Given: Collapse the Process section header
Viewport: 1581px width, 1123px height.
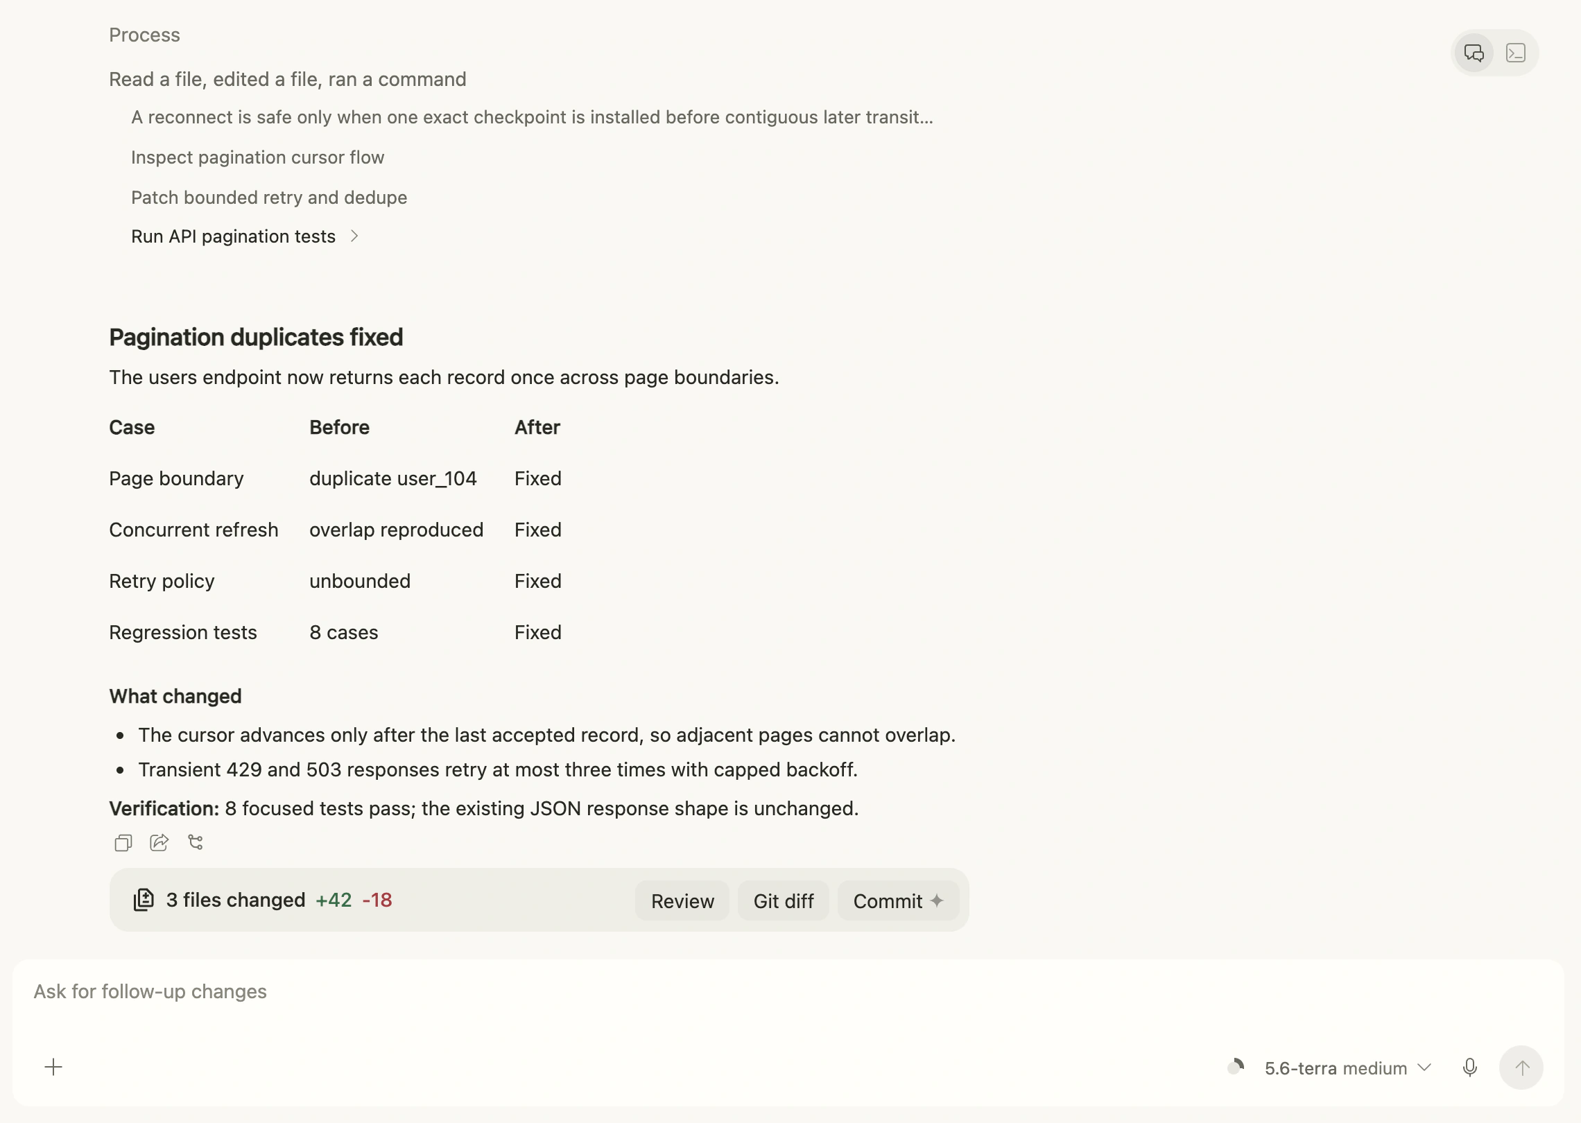Looking at the screenshot, I should click(144, 35).
